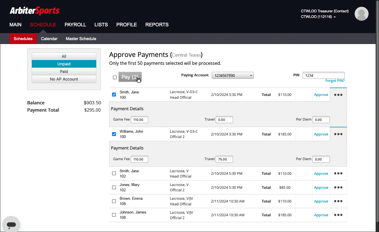Select the Paid filter option

tap(64, 72)
